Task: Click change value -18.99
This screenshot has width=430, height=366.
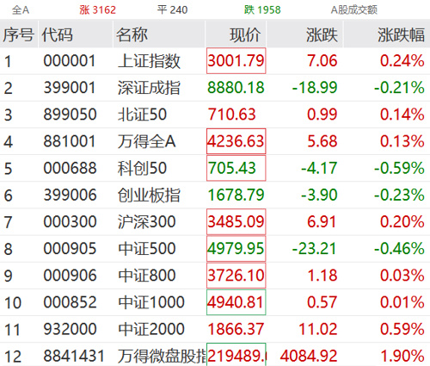Action: (x=315, y=88)
